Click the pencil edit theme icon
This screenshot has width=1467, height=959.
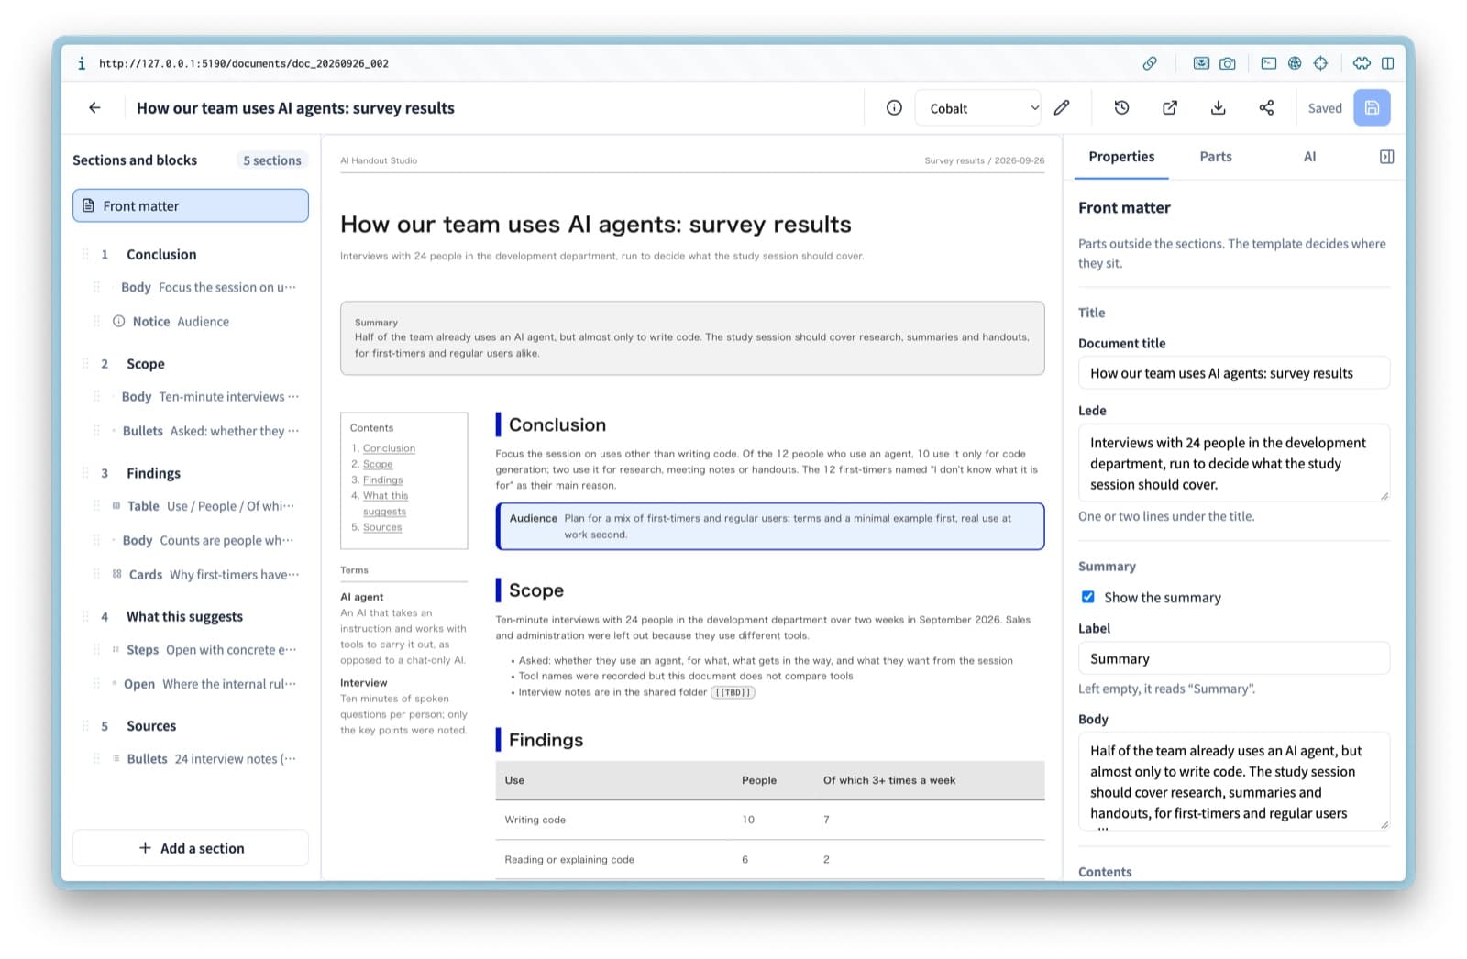[1062, 108]
